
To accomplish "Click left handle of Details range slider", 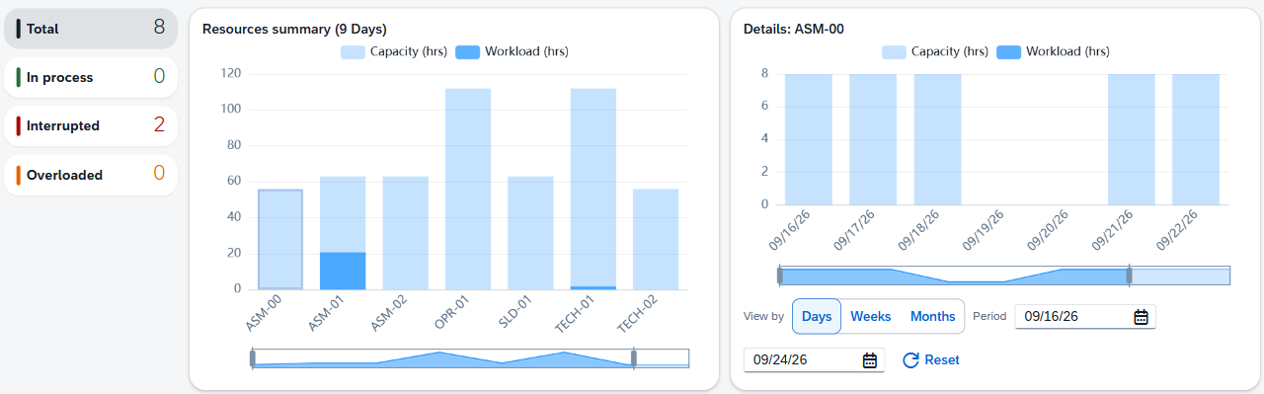I will 779,276.
